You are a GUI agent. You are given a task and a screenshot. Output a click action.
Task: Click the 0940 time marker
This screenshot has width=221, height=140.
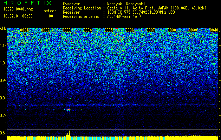coord(214,30)
